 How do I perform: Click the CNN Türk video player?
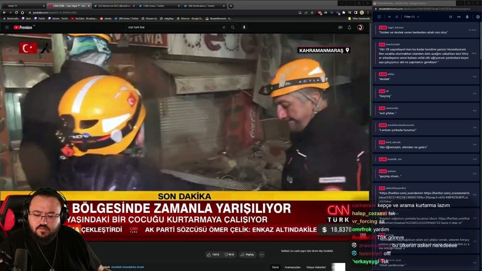tap(185, 137)
